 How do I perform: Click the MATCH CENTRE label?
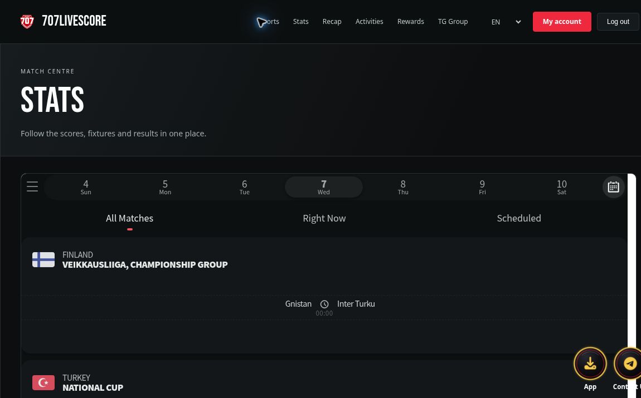point(47,71)
